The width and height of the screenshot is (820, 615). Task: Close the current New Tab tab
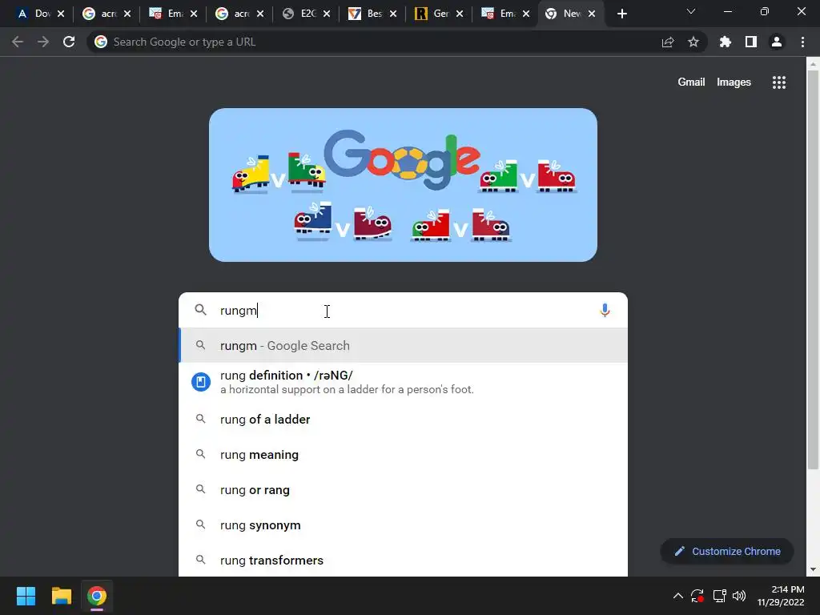[592, 14]
